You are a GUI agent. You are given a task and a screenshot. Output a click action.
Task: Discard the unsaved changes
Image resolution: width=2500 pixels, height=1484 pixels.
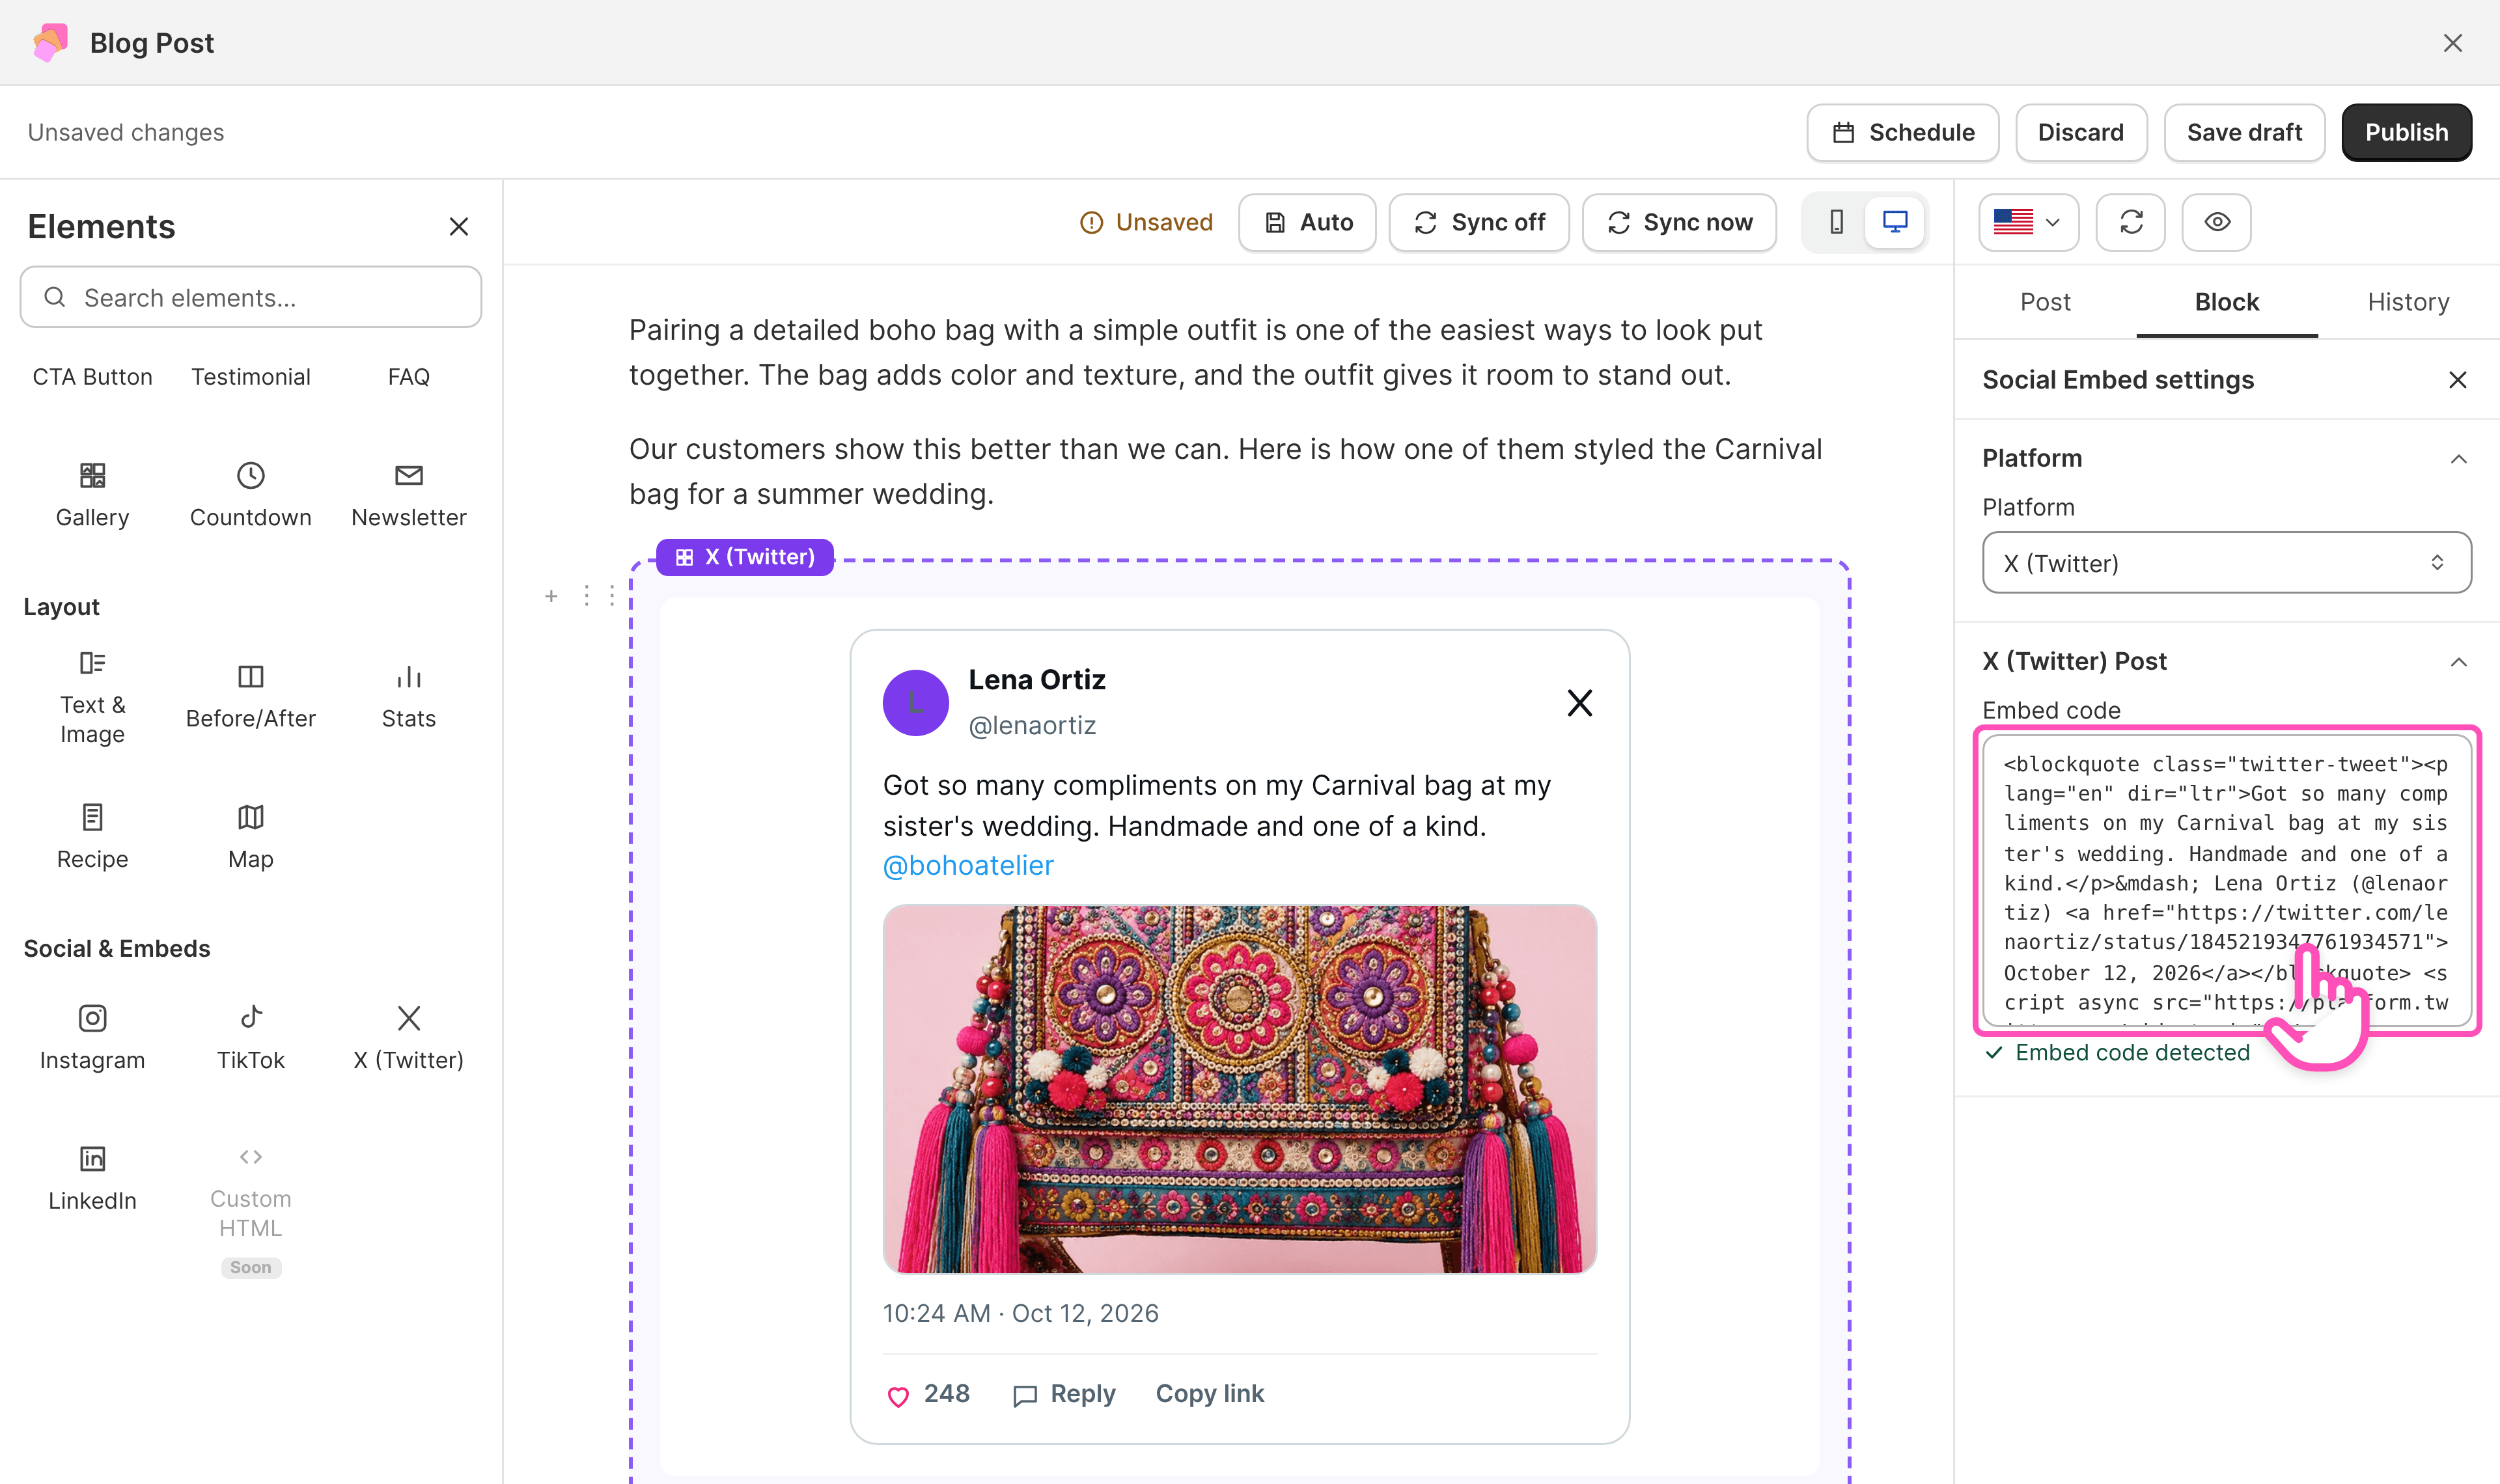[2081, 132]
